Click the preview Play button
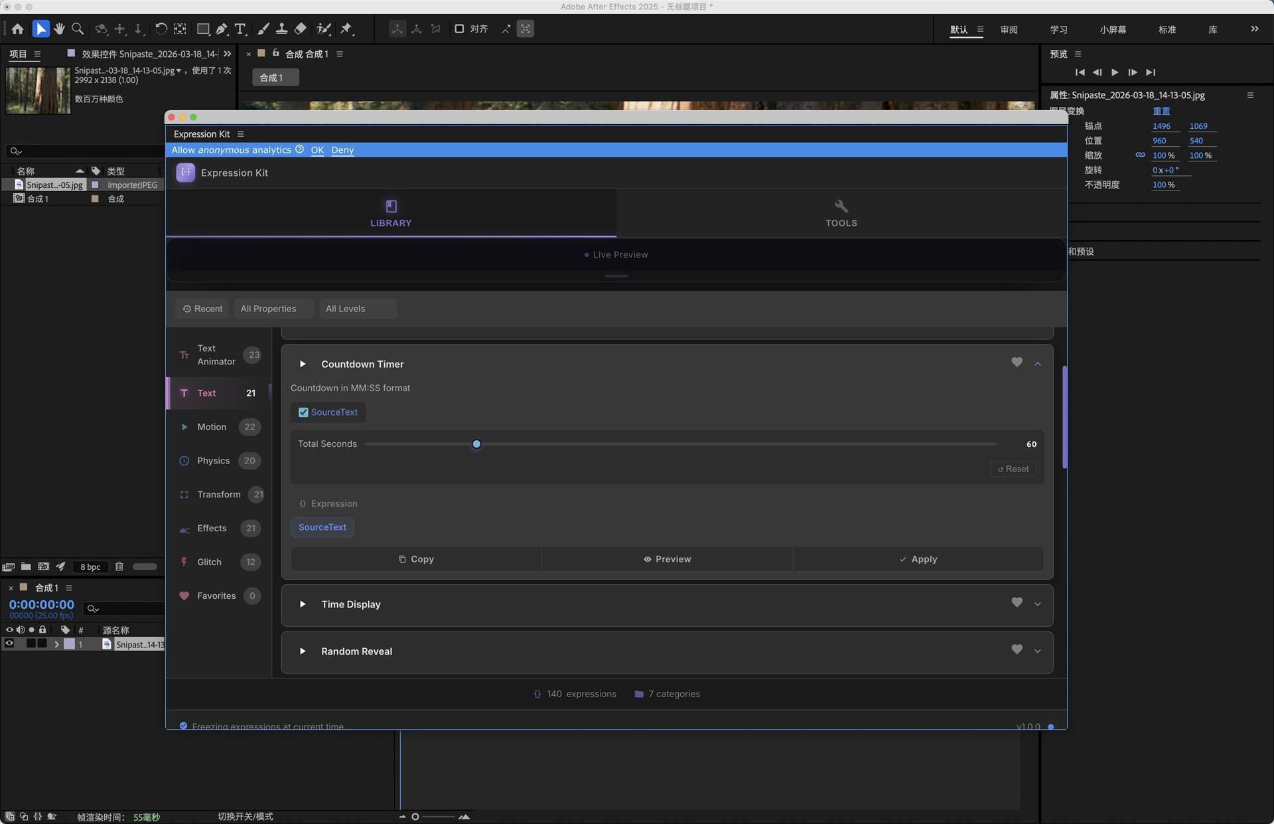Screen dimensions: 1274x824 1115,72
